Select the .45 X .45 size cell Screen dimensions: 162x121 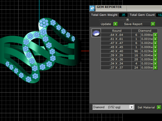[x=116, y=47]
